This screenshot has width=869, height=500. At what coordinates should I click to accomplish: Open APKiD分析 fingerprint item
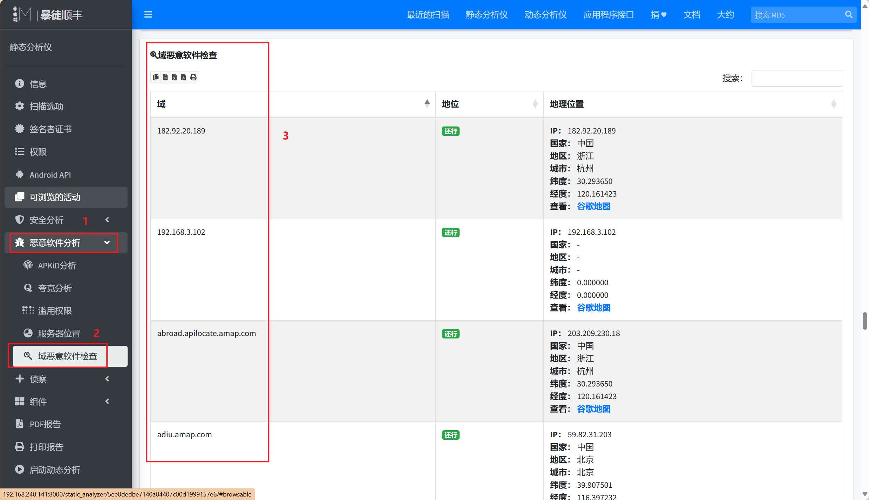(x=57, y=265)
